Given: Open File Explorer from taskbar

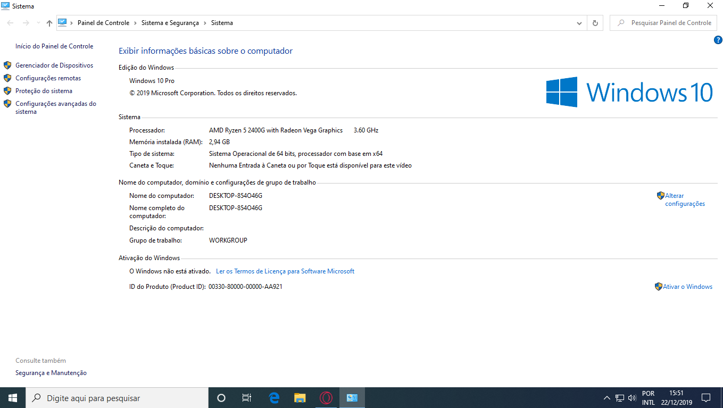Looking at the screenshot, I should (300, 398).
